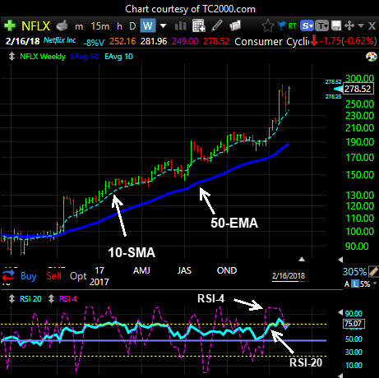Click the -8%V volume buzz value
This screenshot has width=379, height=378.
click(x=94, y=43)
